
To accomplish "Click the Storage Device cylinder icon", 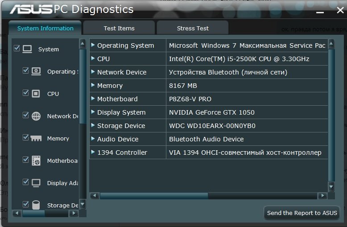I will tap(36, 205).
